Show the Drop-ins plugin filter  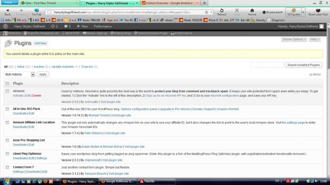tap(87, 67)
